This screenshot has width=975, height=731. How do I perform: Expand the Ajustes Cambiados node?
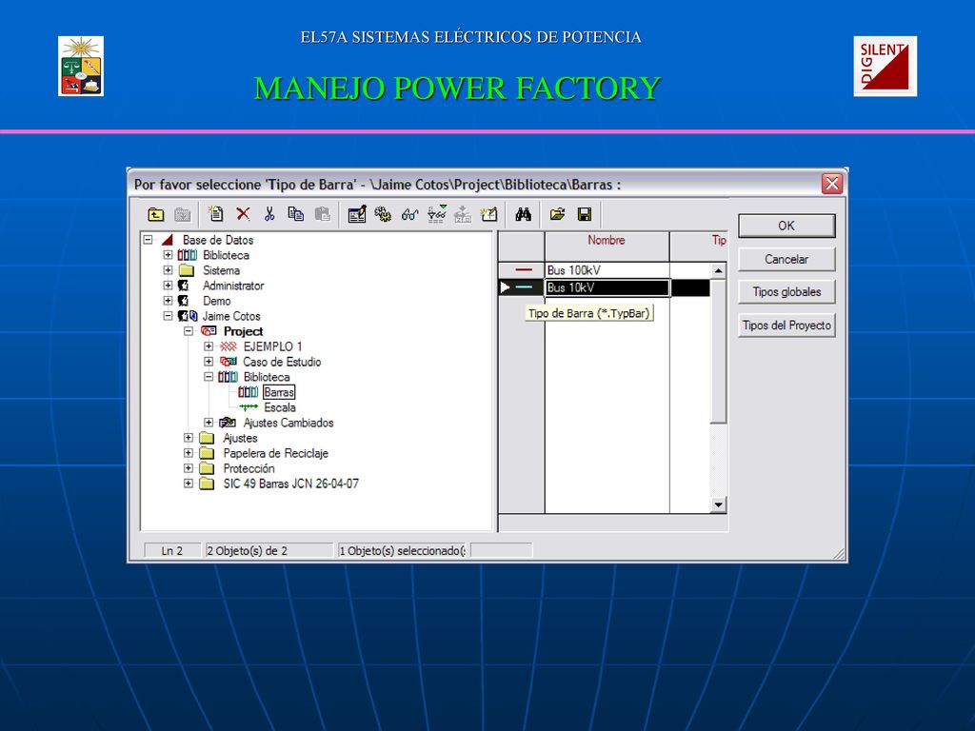click(x=209, y=423)
